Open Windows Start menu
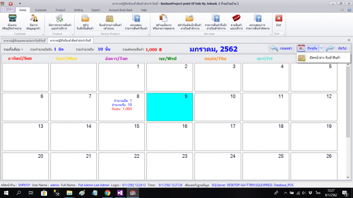Viewport: 353px width, 198px height. 6,193
